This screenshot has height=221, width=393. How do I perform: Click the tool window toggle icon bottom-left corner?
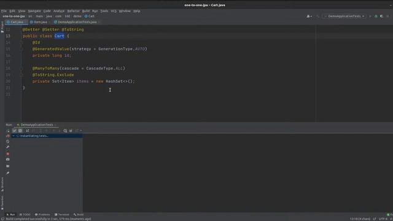click(2, 219)
